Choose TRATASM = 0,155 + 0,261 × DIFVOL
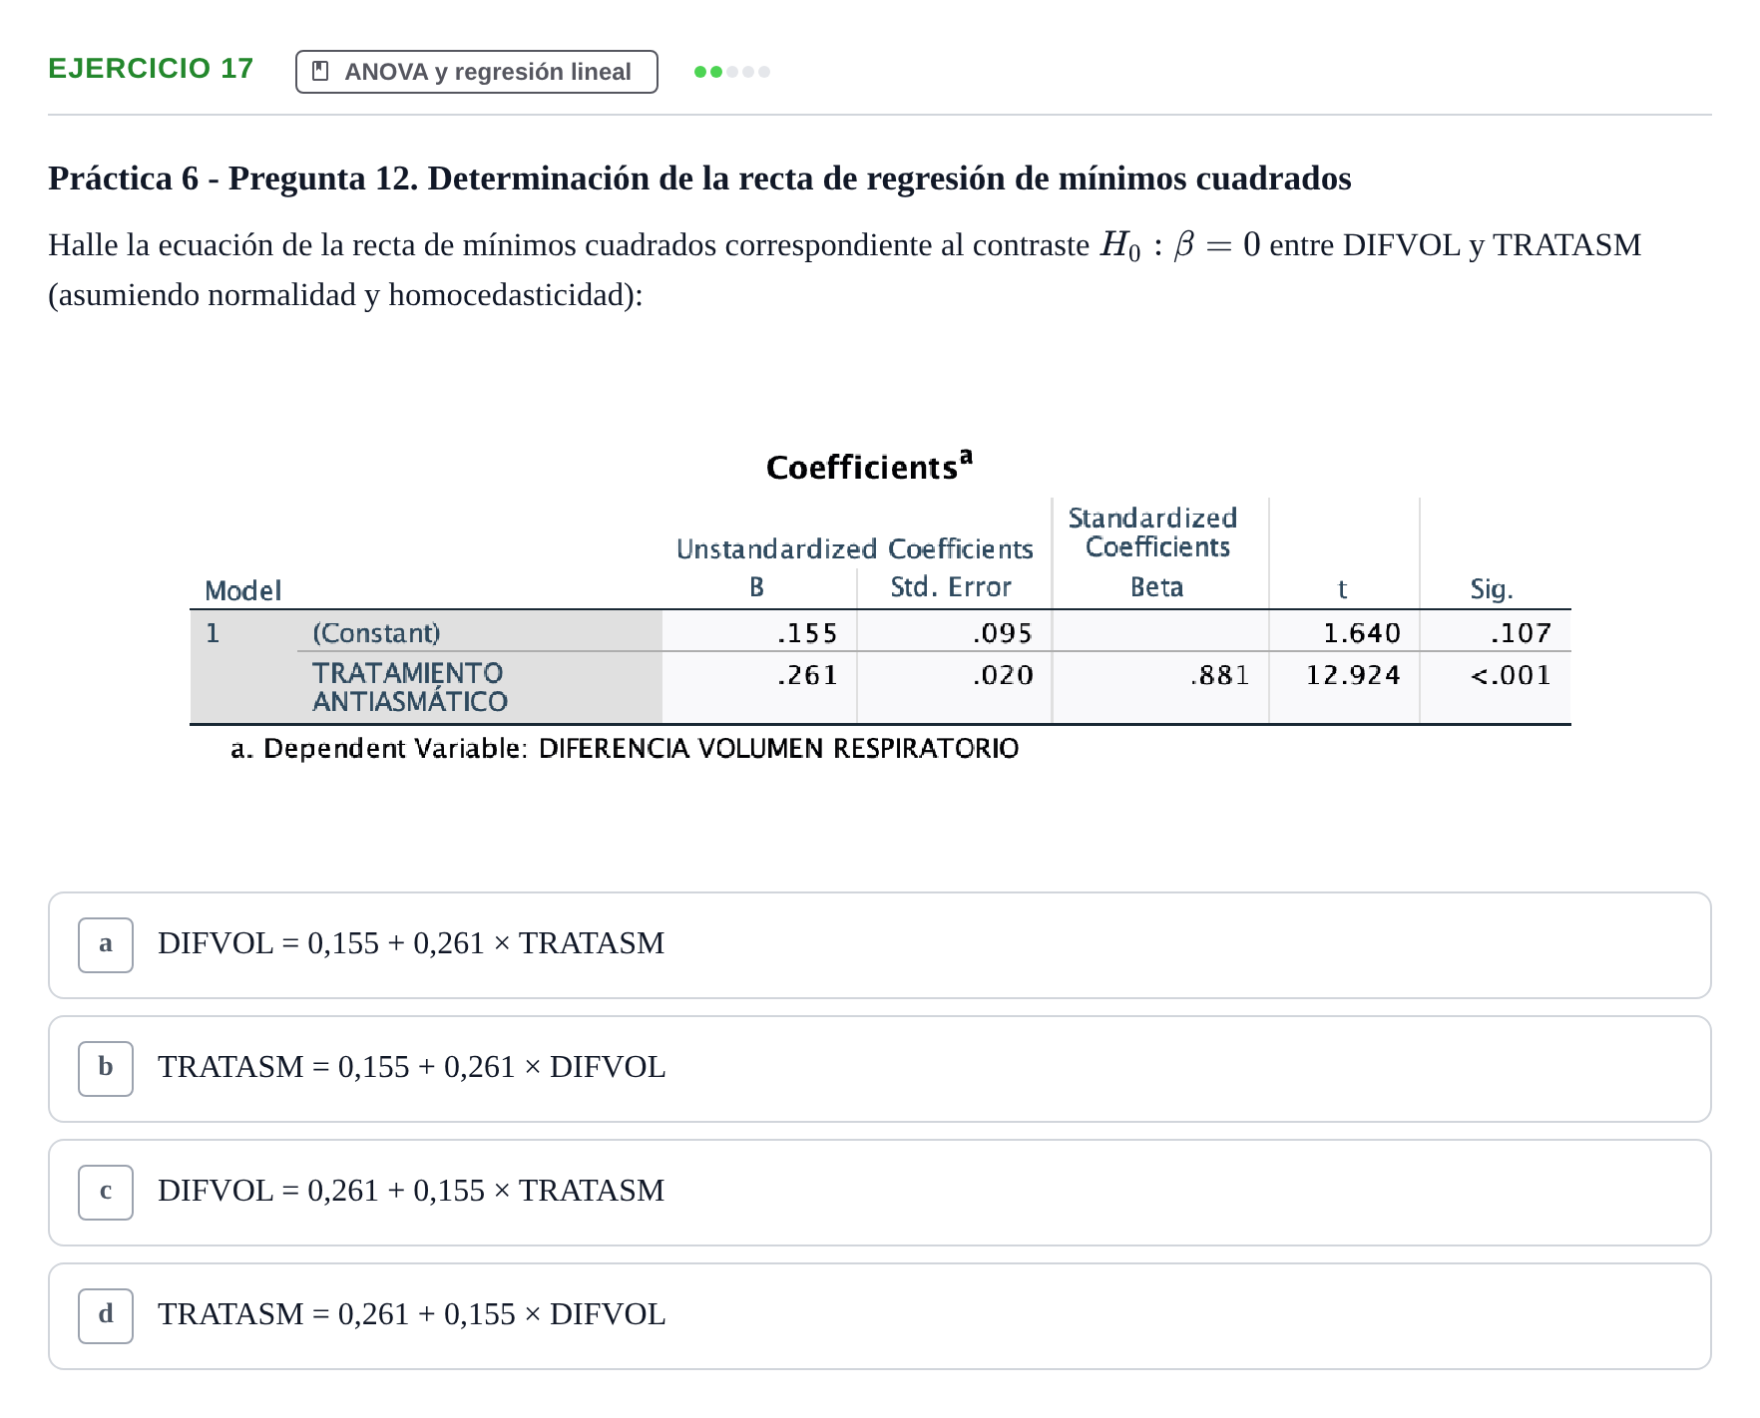The height and width of the screenshot is (1418, 1760). 880,1069
